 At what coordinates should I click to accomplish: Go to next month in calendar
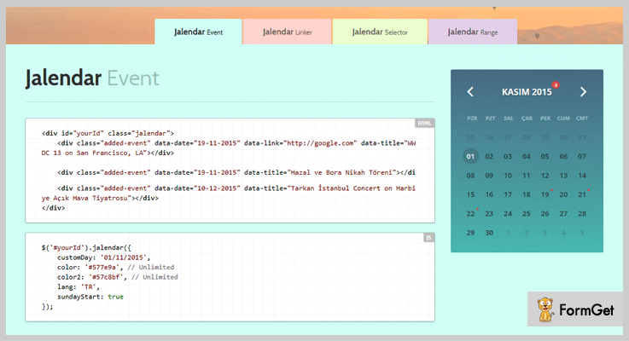(x=583, y=92)
